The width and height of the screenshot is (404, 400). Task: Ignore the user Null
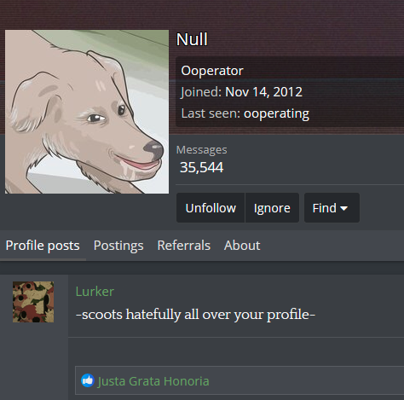click(x=272, y=208)
